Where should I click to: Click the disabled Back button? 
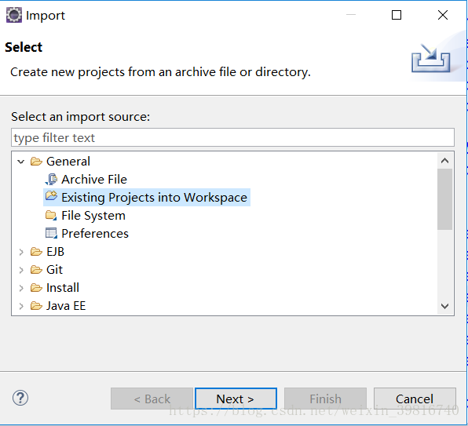[152, 399]
